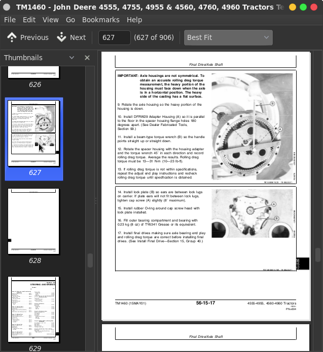Screen dimensions: 323x352
Task: Click the Next page arrow icon
Action: [x=62, y=37]
